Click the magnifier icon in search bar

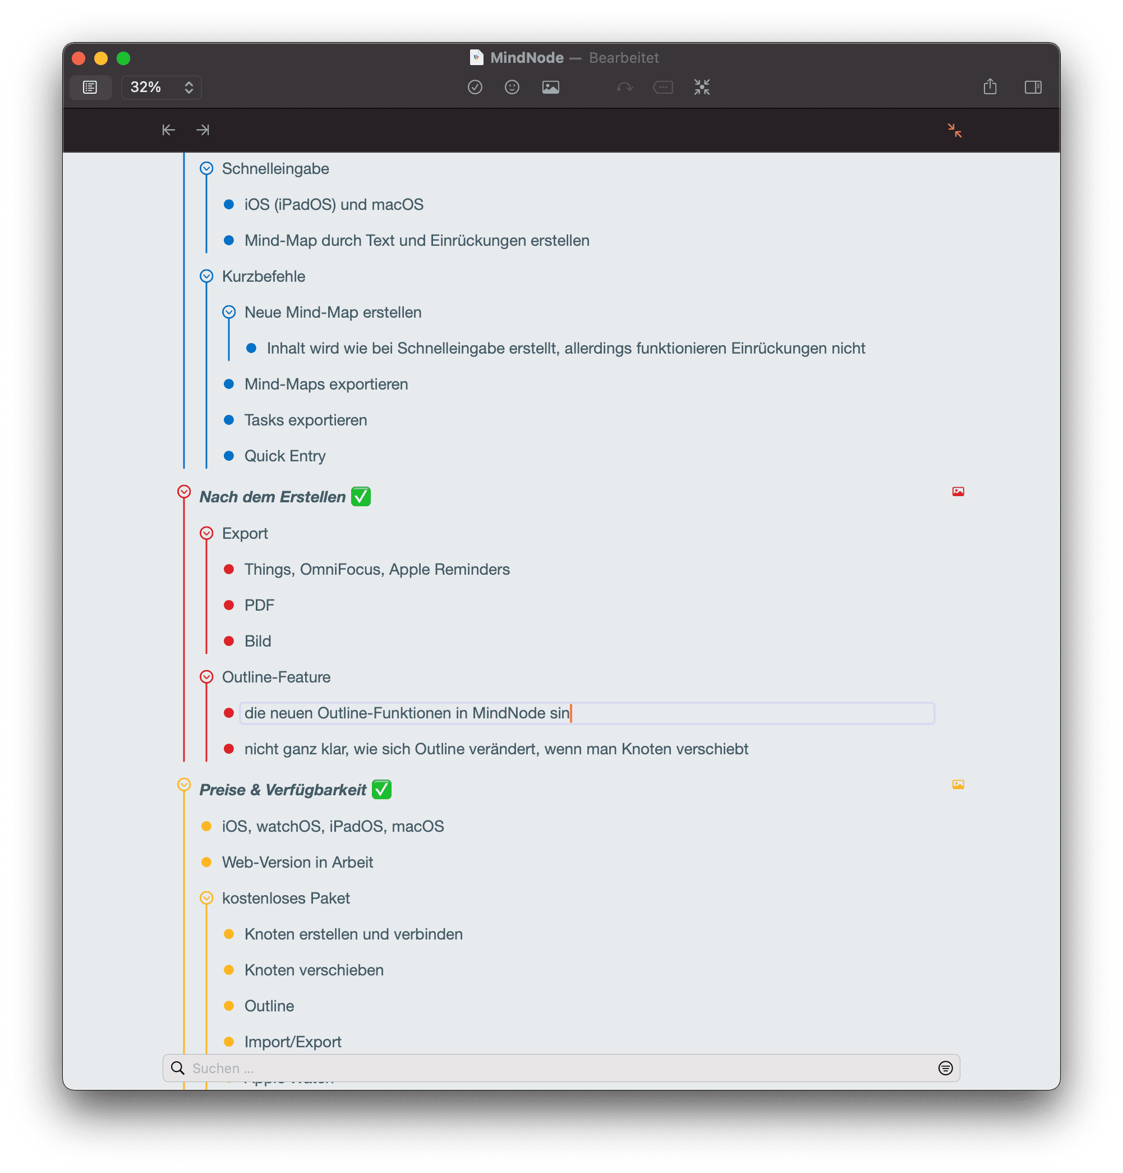[x=178, y=1068]
